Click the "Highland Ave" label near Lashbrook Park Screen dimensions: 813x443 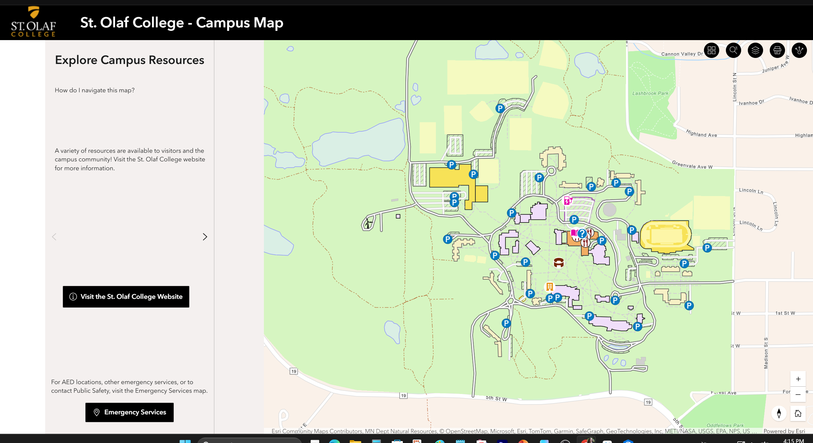click(x=701, y=133)
